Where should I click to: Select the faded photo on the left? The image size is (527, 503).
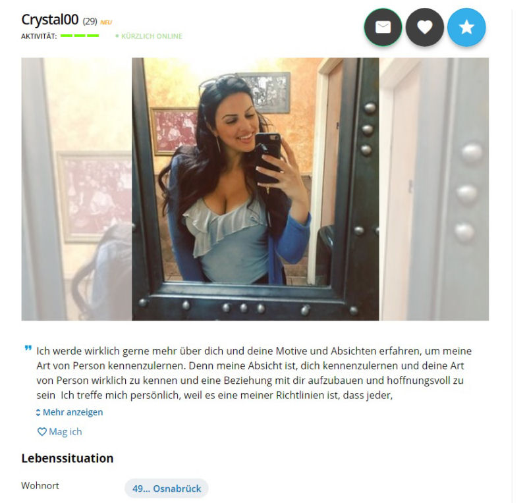click(76, 189)
